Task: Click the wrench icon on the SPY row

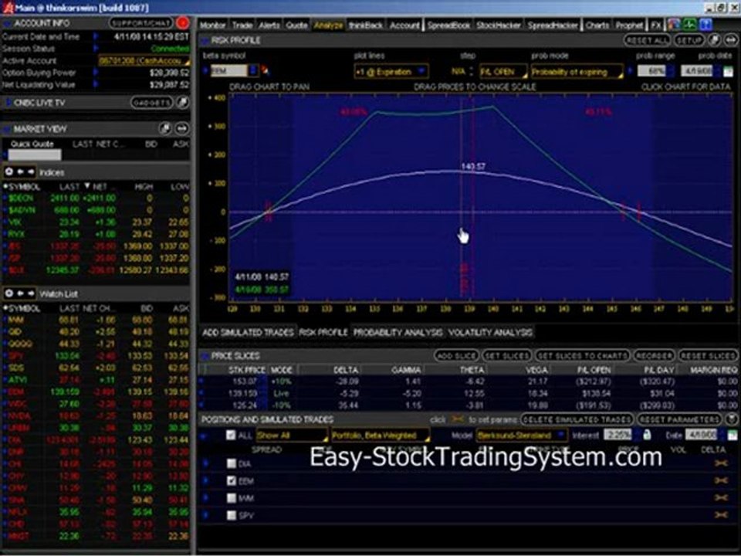Action: 721,515
